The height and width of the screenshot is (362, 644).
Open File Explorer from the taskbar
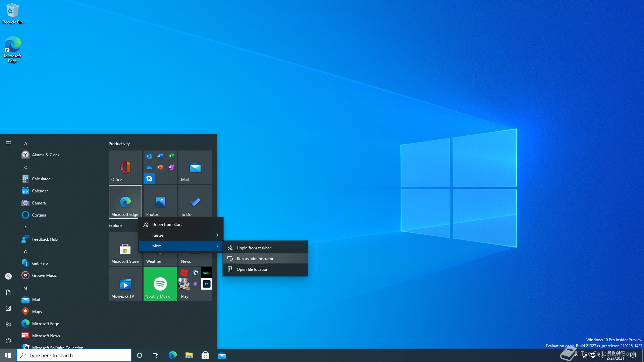189,355
